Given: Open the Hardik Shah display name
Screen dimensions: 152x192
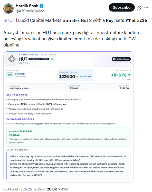Looking at the screenshot, I should [x=27, y=6].
